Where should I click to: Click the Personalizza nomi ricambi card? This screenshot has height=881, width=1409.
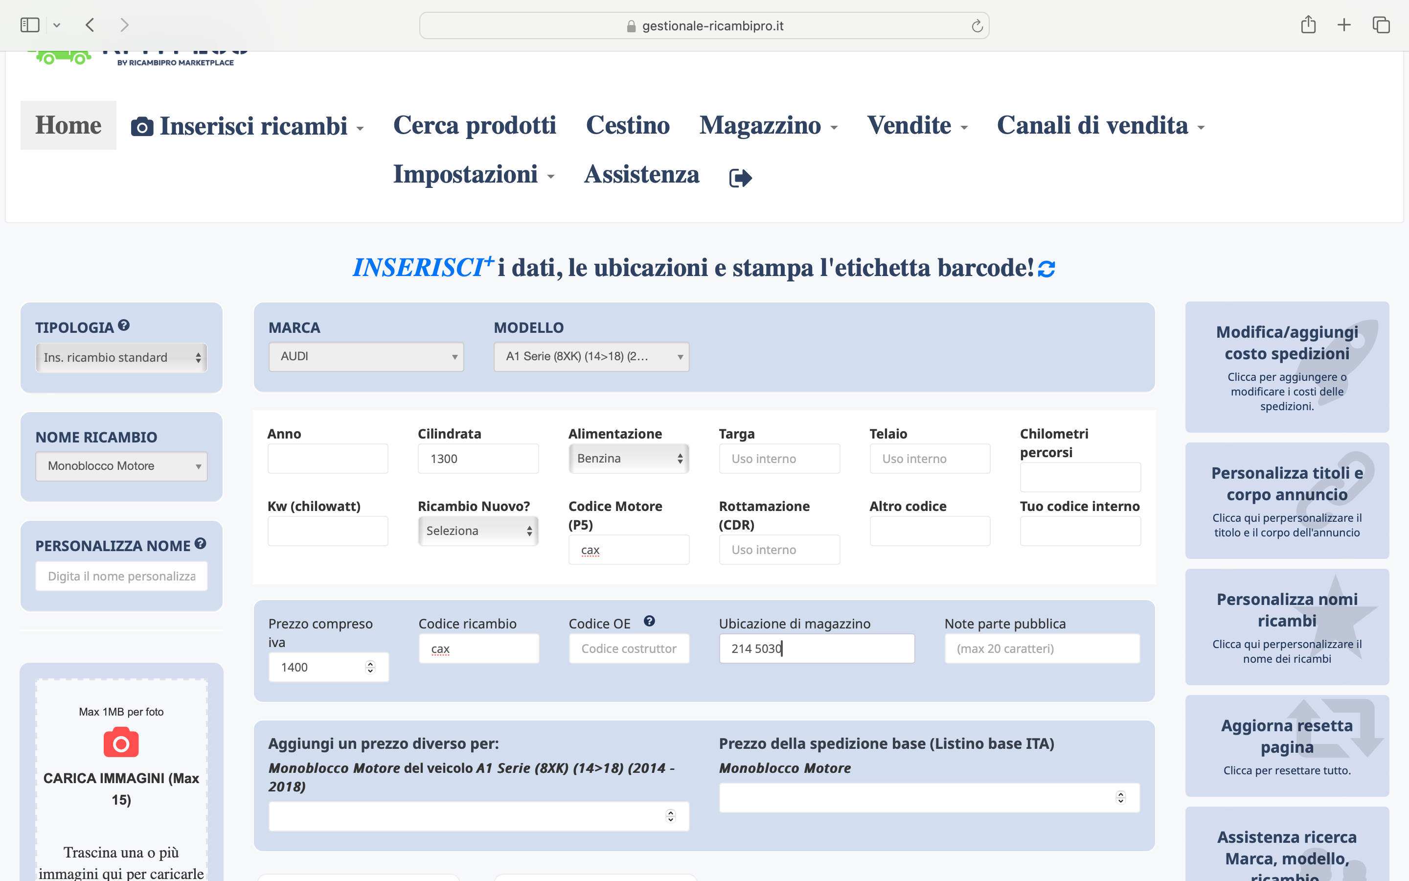click(x=1287, y=627)
